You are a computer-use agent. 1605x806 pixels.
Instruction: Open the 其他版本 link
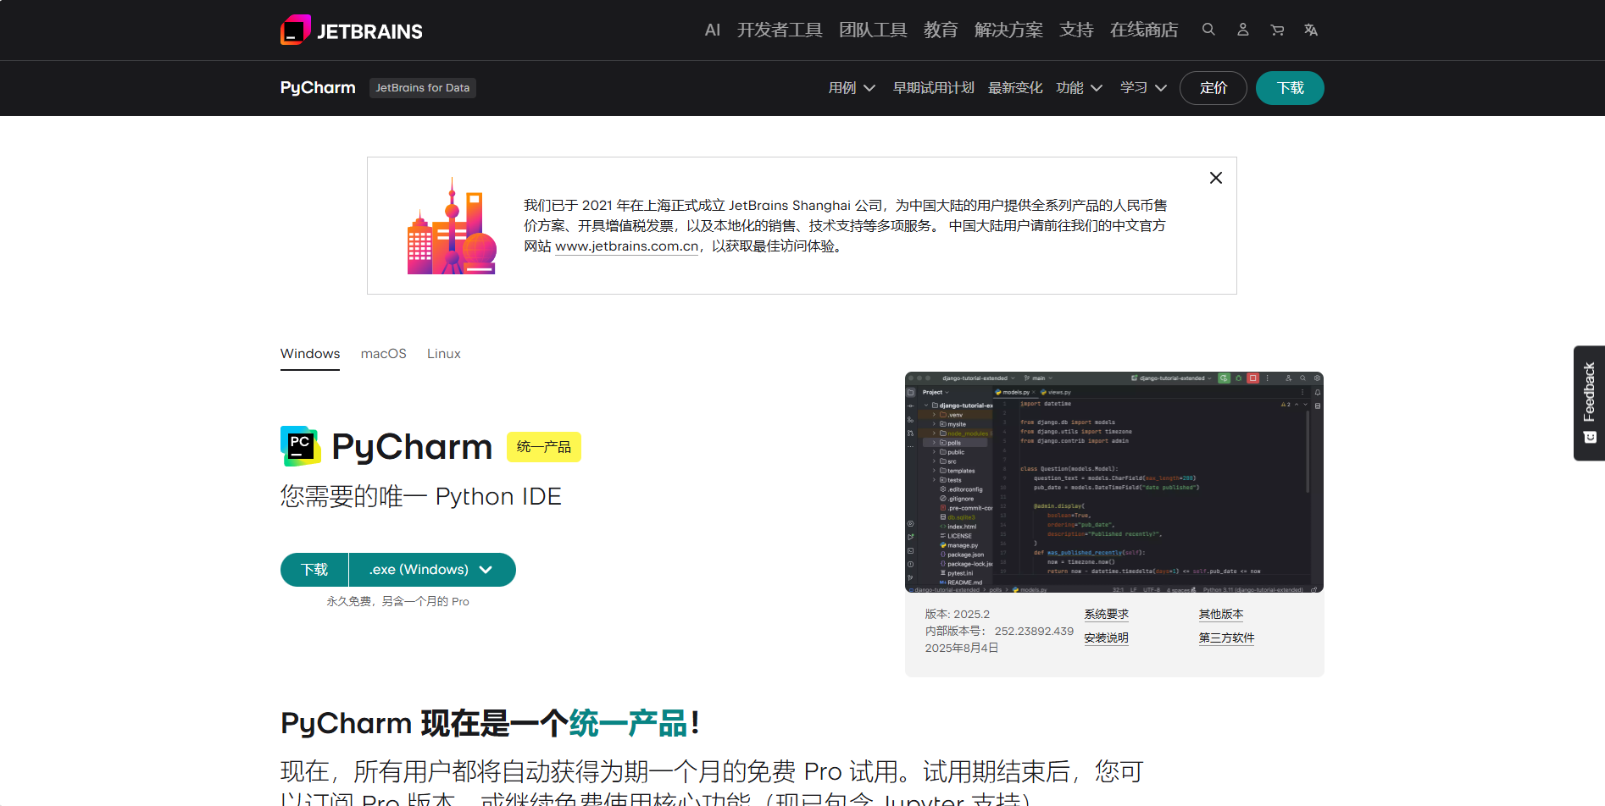1221,615
